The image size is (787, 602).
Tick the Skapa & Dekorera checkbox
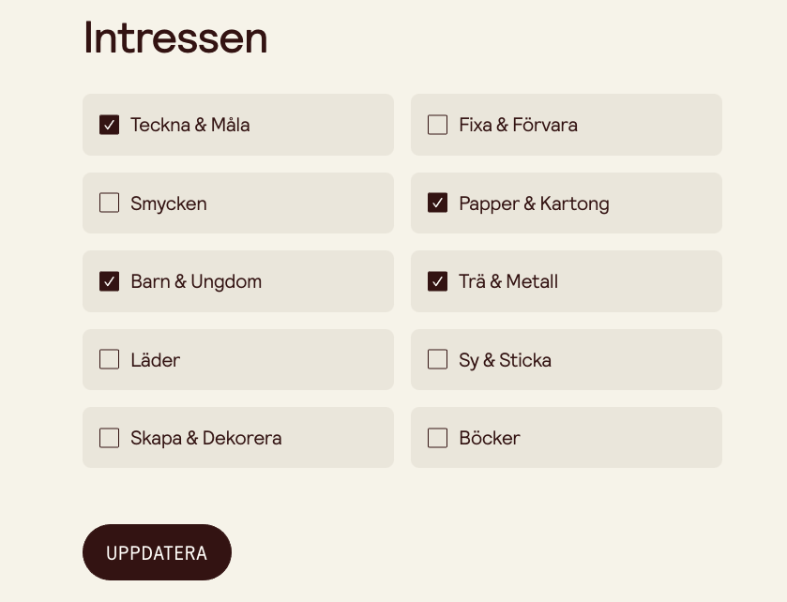[110, 438]
